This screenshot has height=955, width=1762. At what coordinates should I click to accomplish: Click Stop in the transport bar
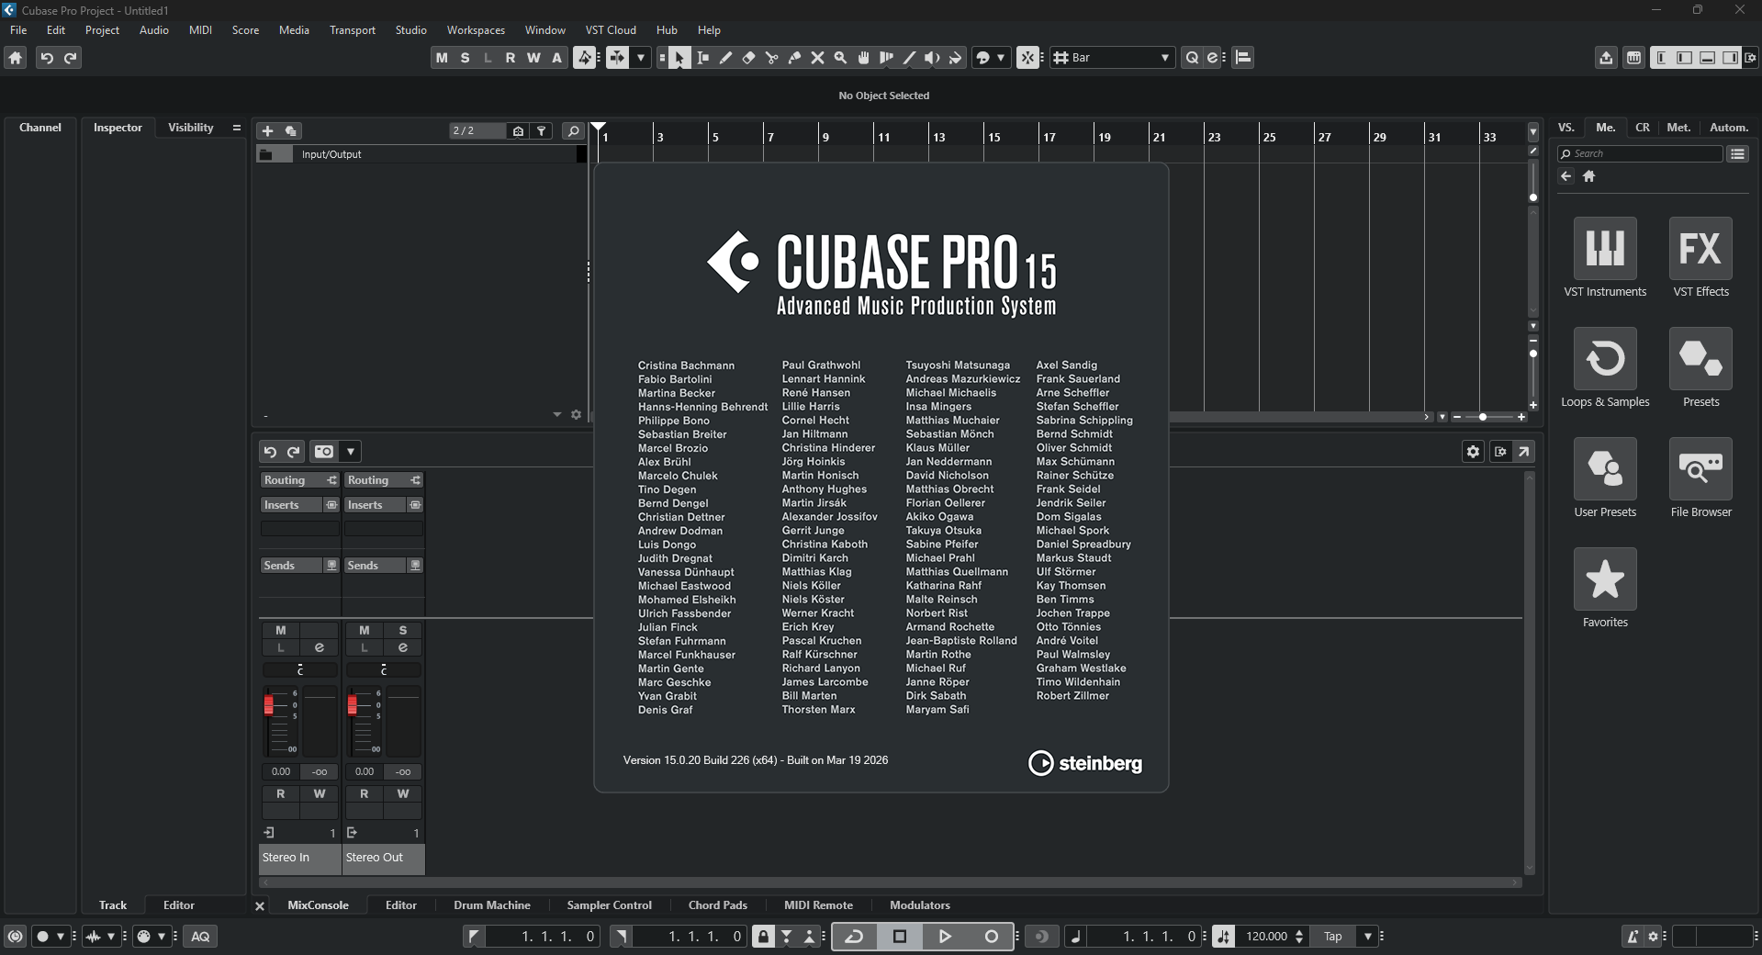(900, 937)
